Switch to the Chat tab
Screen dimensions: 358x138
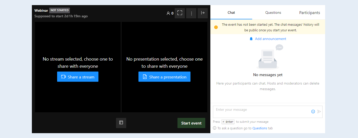231,12
